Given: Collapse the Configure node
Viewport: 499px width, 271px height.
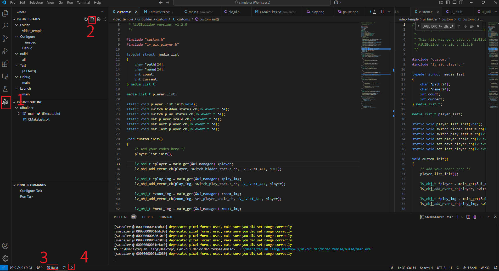Looking at the screenshot, I should tap(17, 36).
